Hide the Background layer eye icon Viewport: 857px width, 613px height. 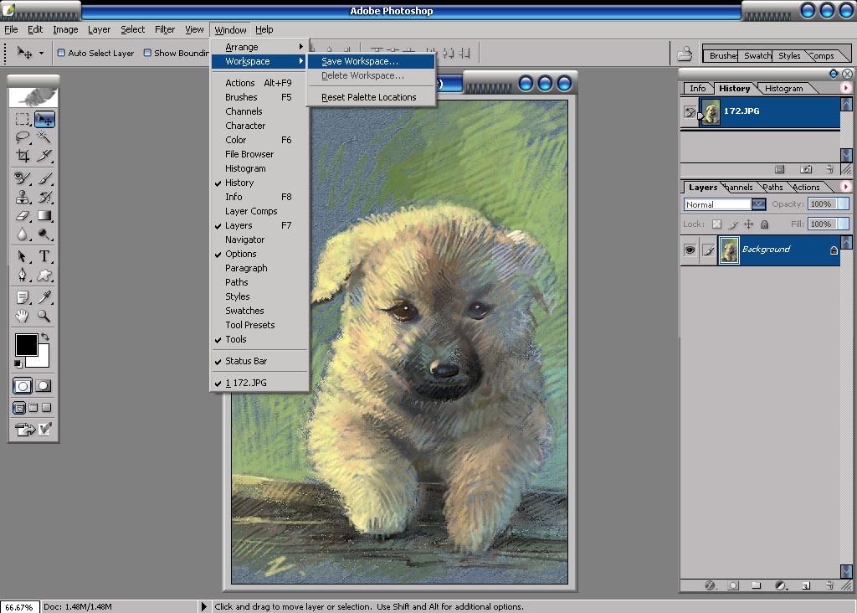pos(690,250)
